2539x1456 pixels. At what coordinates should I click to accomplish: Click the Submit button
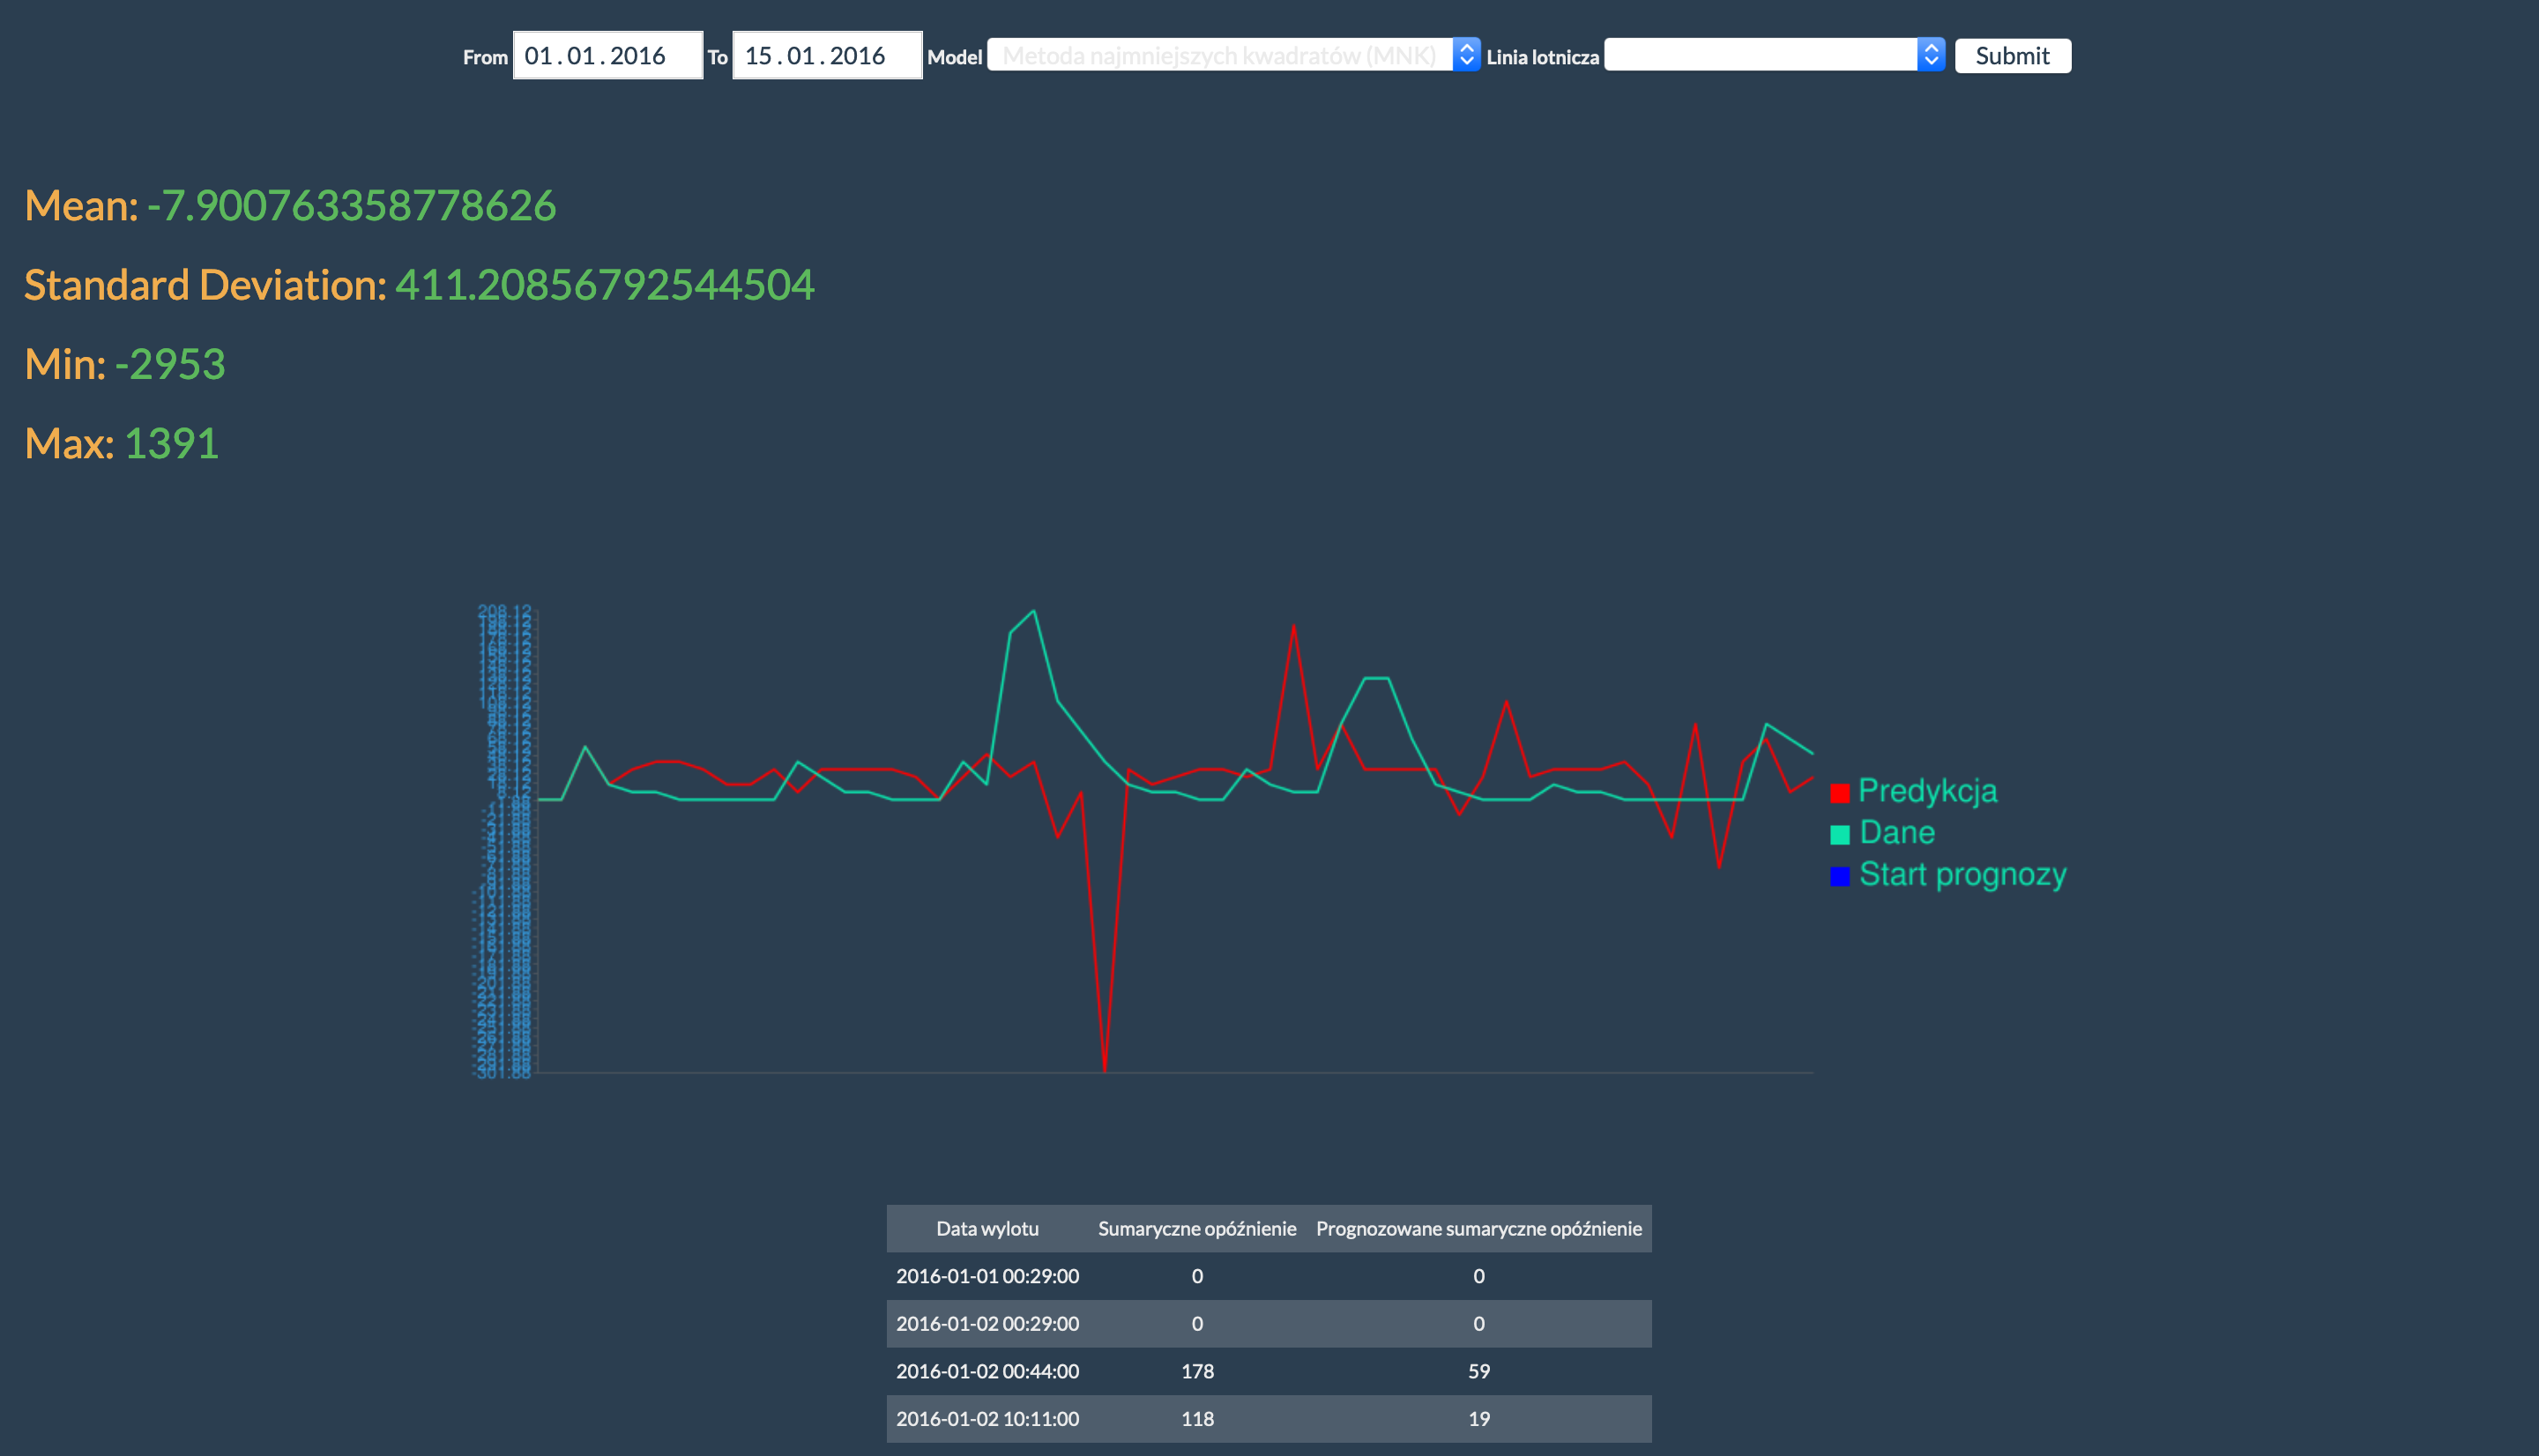2012,56
